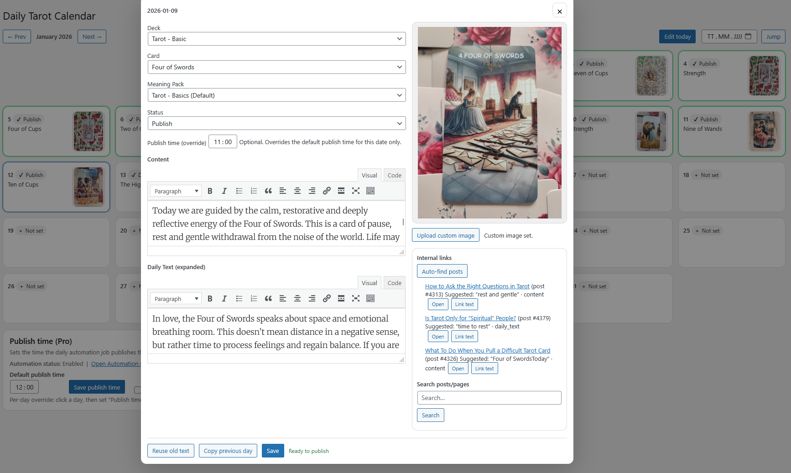The image size is (791, 473).
Task: Insert a numbered list in the Content editor
Action: (254, 191)
